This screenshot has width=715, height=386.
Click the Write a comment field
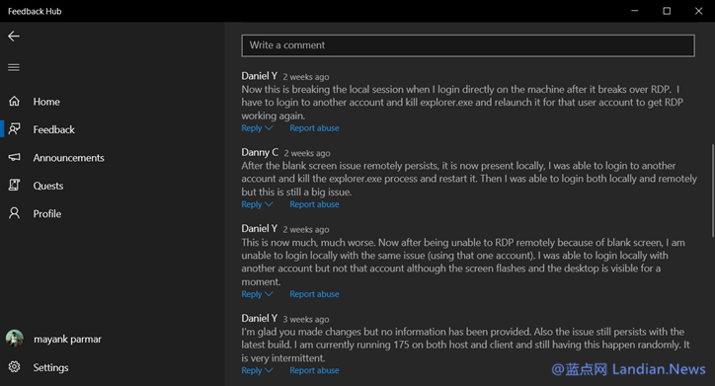[468, 45]
